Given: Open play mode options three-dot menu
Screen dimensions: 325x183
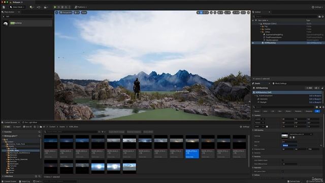Looking at the screenshot, I should coord(70,7).
